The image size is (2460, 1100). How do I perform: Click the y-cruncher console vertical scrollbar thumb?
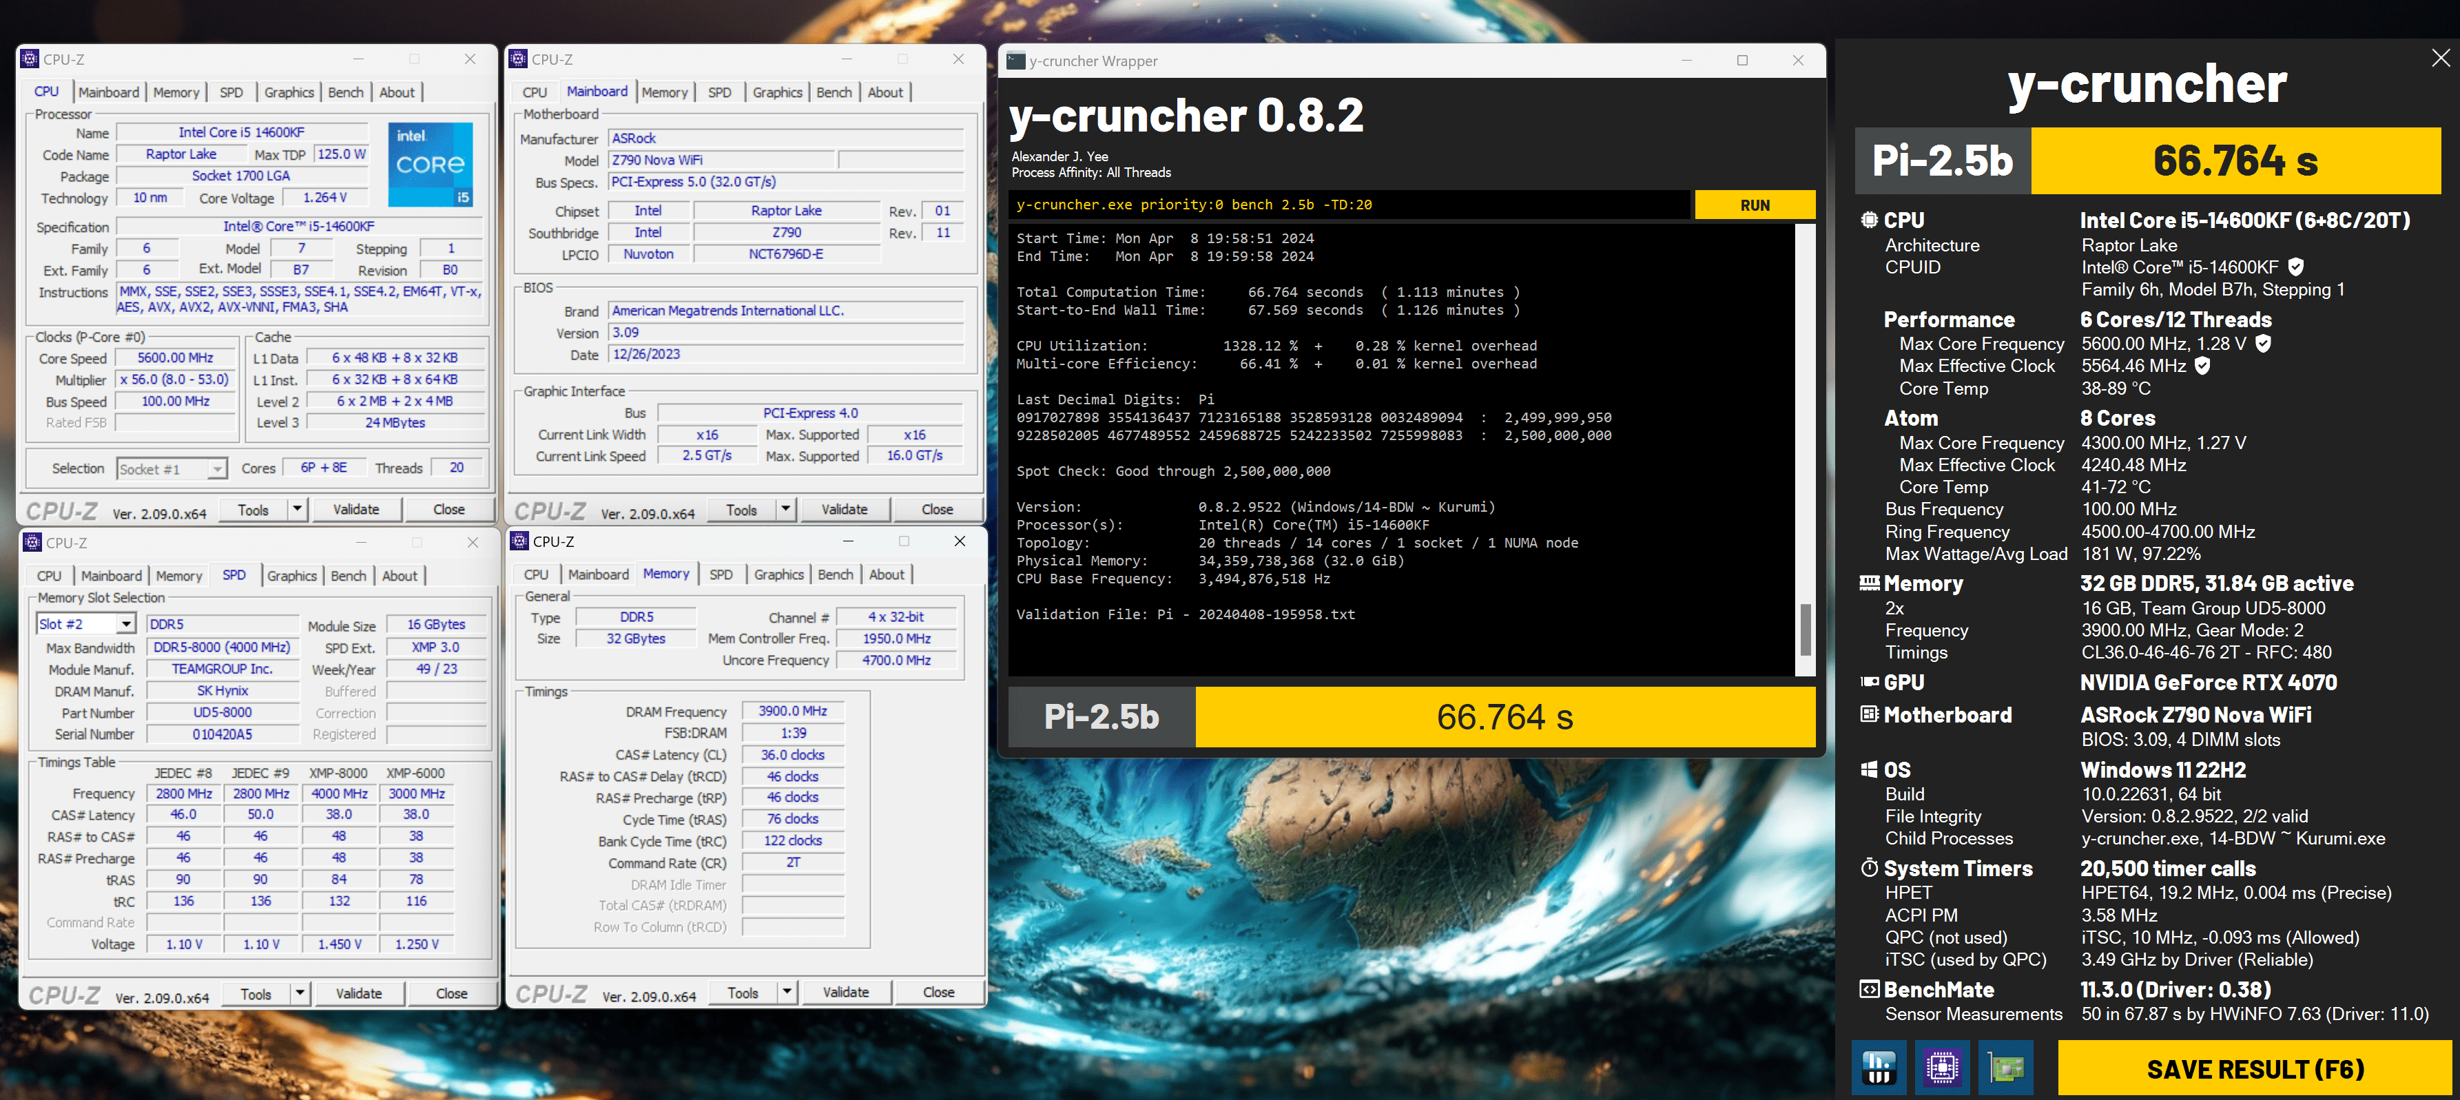click(x=1805, y=630)
